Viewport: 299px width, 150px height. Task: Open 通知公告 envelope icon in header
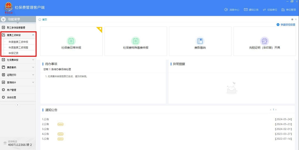246,10
